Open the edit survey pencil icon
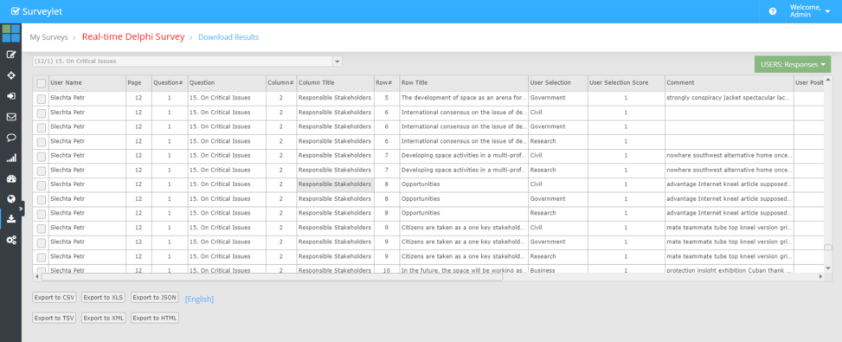 click(x=10, y=55)
